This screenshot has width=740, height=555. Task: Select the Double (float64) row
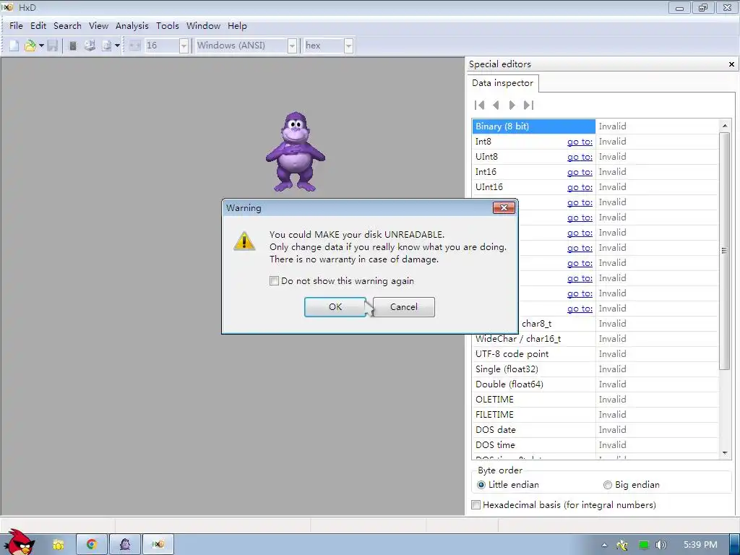pos(595,384)
